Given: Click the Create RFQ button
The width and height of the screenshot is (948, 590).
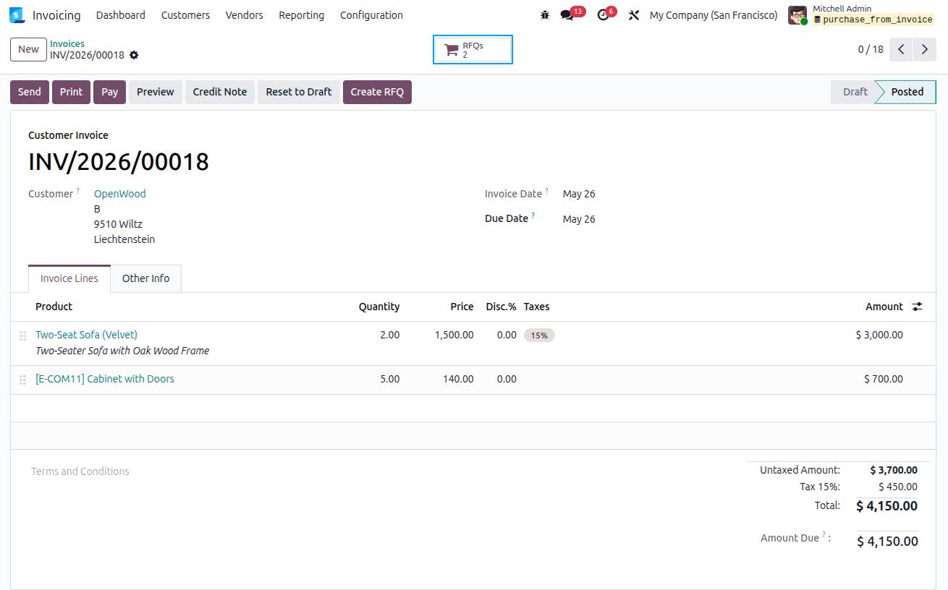Looking at the screenshot, I should 377,92.
